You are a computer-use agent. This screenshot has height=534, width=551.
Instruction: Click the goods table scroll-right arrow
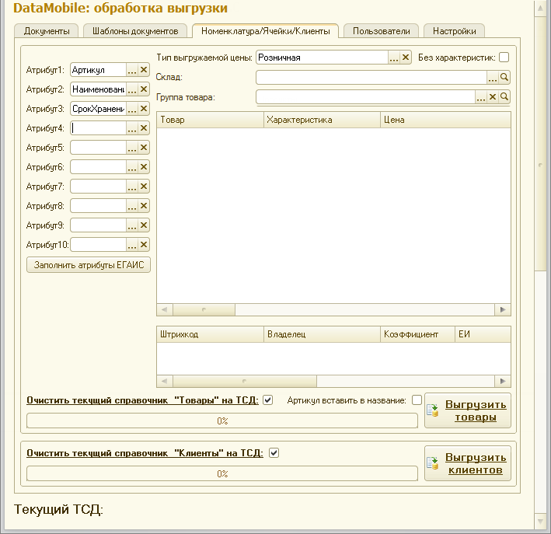[503, 309]
